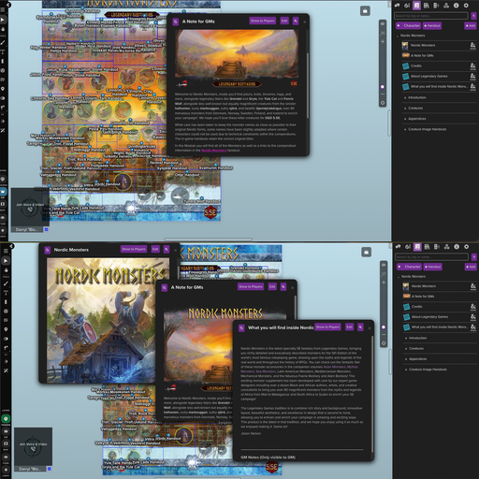Click blue player color square beside Darryl, top view
This screenshot has width=479, height=479.
click(x=47, y=229)
